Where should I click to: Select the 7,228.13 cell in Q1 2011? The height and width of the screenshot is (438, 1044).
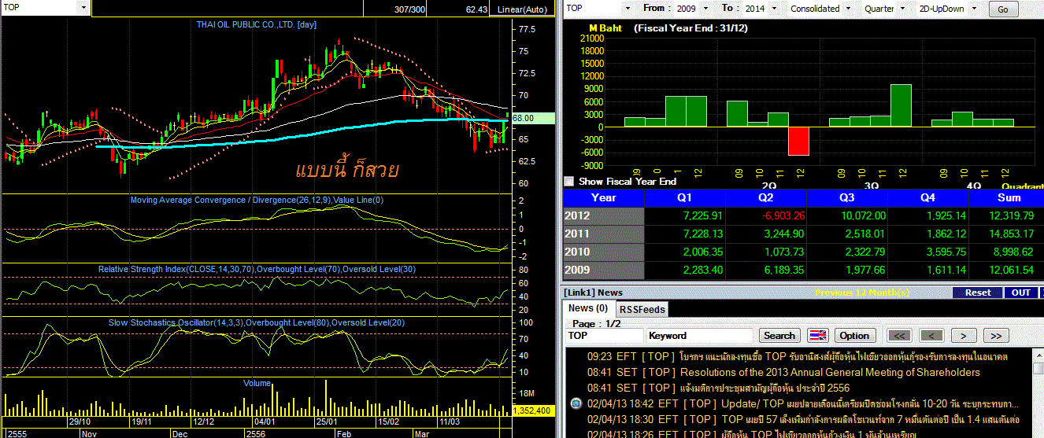(684, 234)
